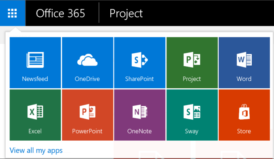Select the Sway tile label
The width and height of the screenshot is (274, 159).
coord(192,131)
